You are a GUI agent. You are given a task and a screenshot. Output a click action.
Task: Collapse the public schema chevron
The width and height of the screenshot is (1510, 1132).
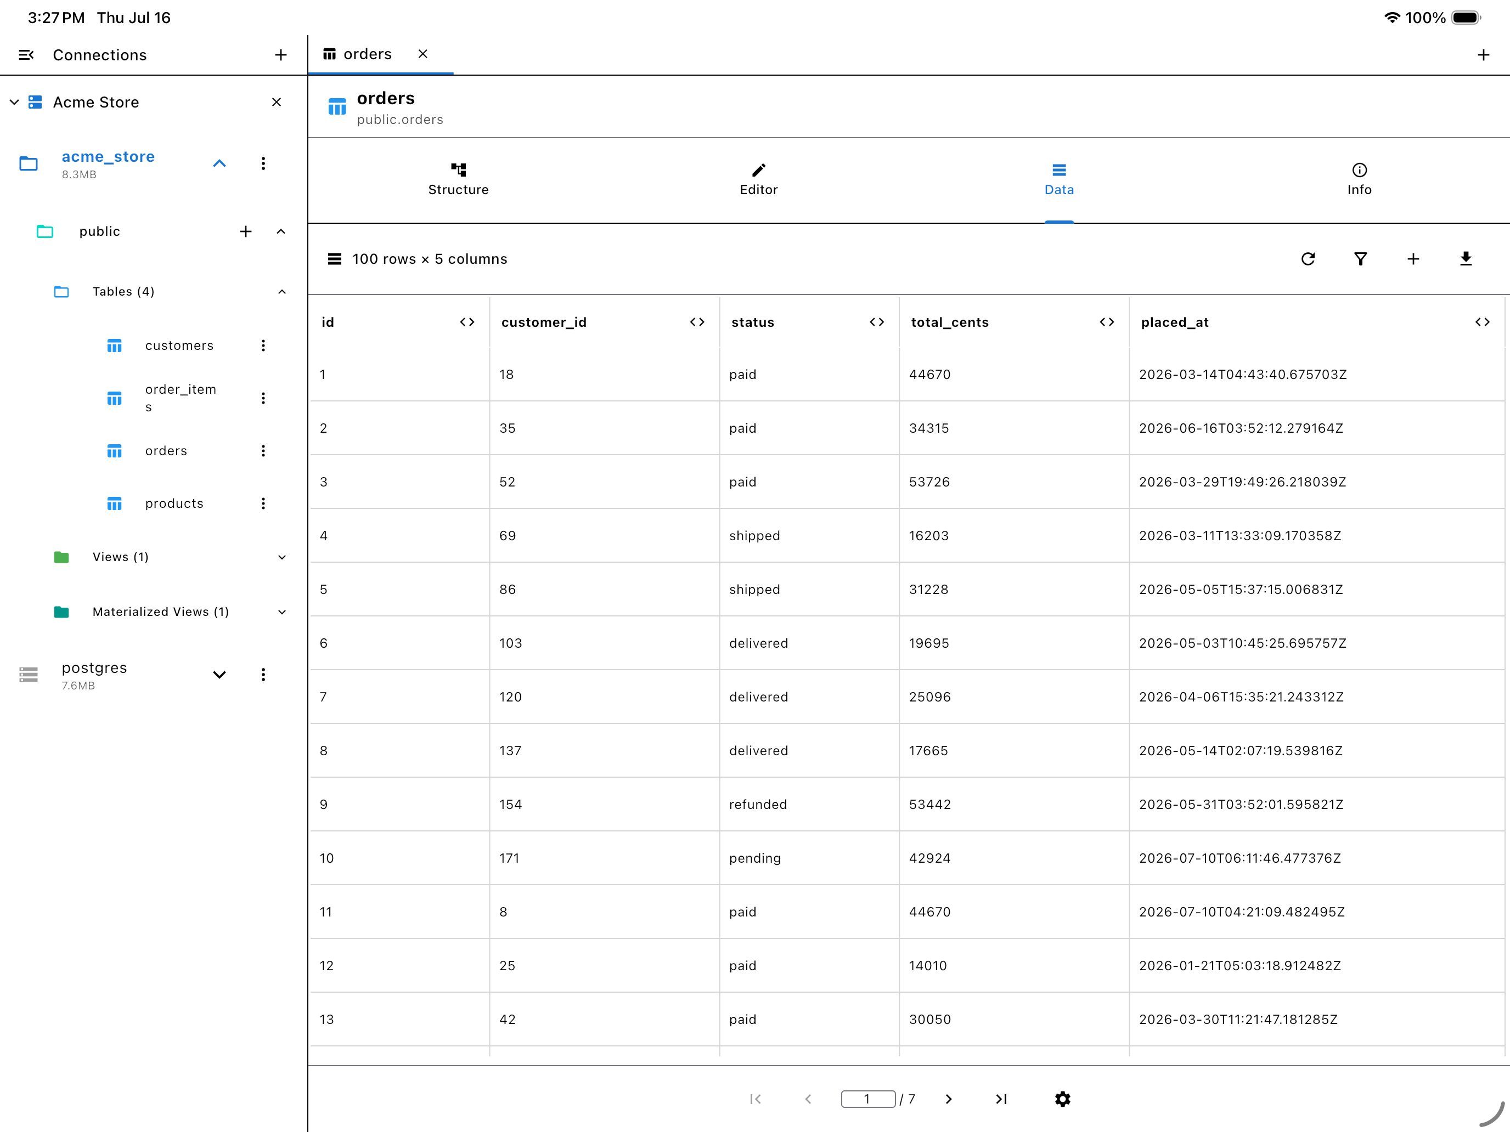280,231
